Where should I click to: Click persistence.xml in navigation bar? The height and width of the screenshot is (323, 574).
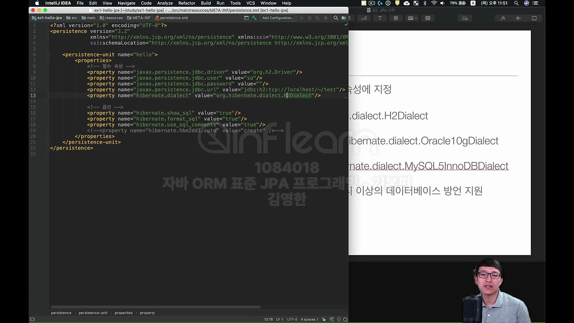pyautogui.click(x=171, y=18)
